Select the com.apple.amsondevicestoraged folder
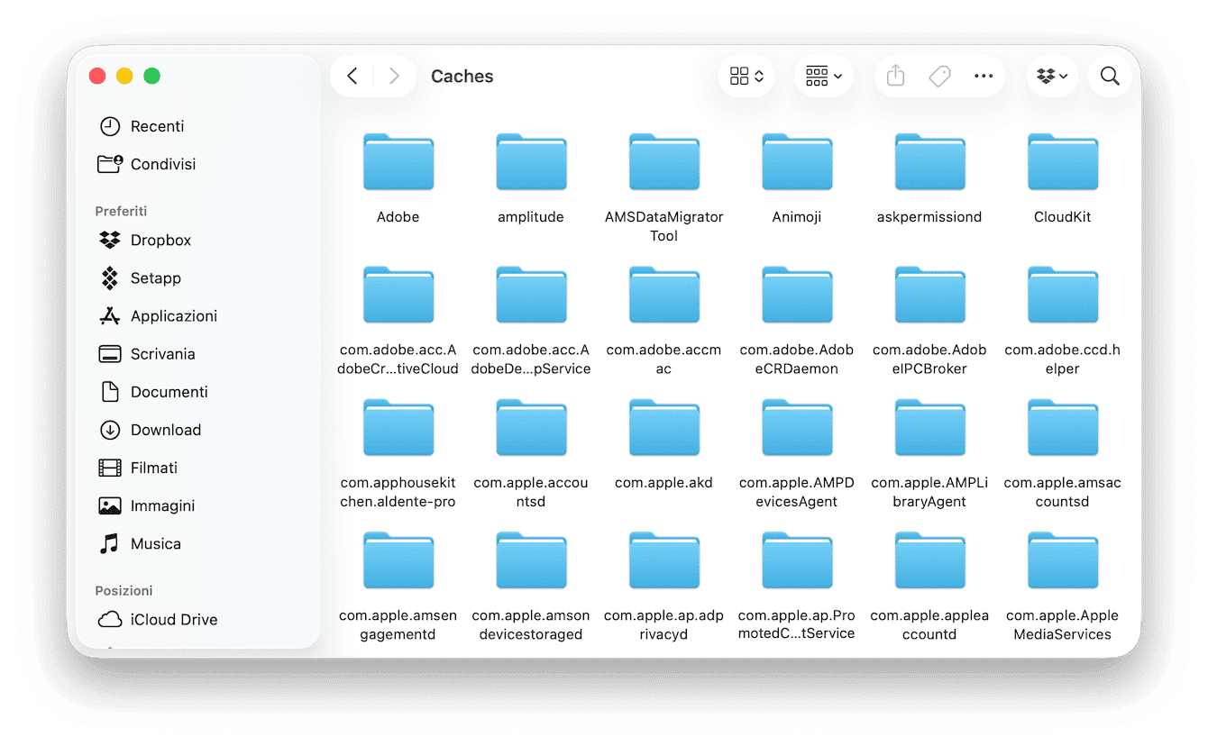This screenshot has width=1208, height=746. [531, 560]
